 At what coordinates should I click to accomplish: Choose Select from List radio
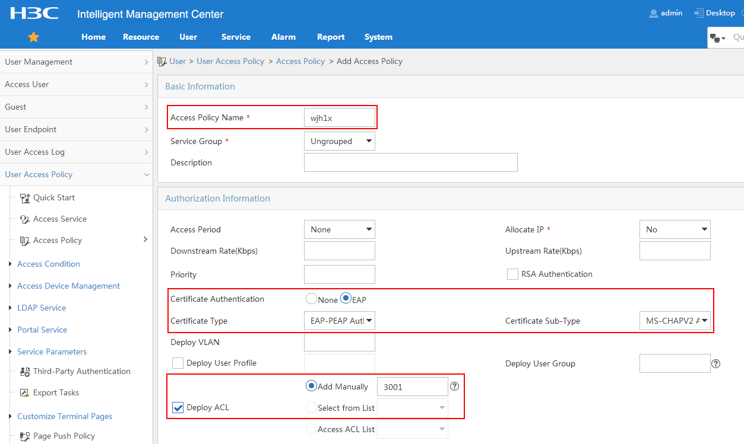[311, 408]
